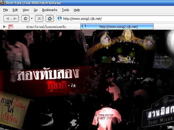Viewport: 174px width, 130px height.
Task: Open the Bookmarks menu
Action: (x=50, y=10)
